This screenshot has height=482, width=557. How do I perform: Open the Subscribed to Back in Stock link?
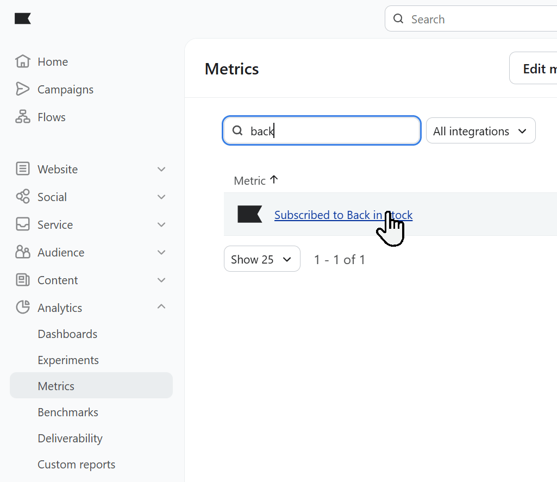point(343,215)
